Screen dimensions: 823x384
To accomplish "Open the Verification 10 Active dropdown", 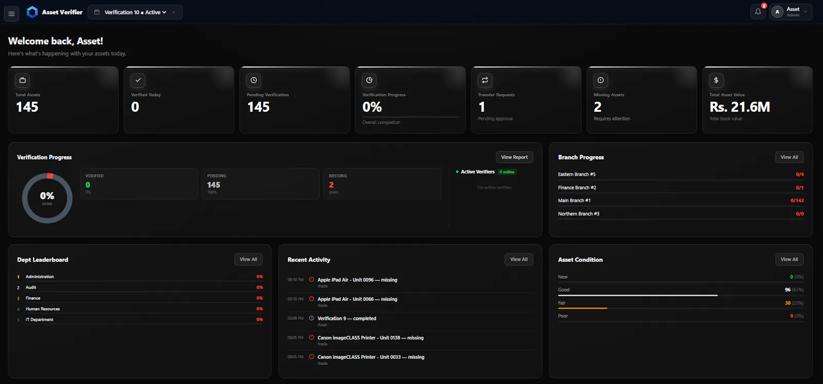I will coord(135,12).
